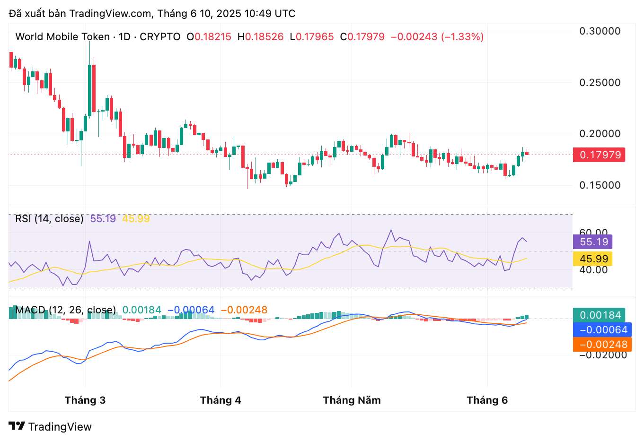
Task: Click the yellow RSI average 45.99 in legend
Action: [x=136, y=218]
